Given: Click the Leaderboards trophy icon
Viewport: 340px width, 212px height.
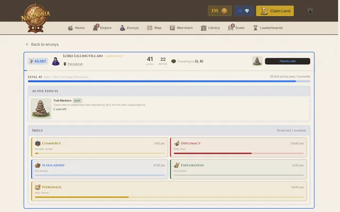Looking at the screenshot, I should 256,28.
